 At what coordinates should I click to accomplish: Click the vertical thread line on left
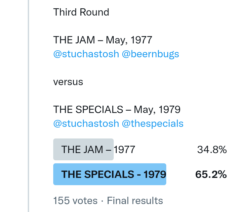pos(29,106)
